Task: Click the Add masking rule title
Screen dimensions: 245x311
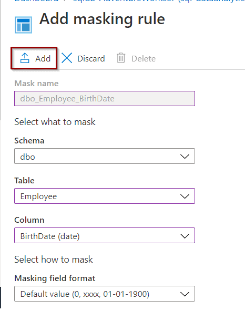Action: point(102,19)
